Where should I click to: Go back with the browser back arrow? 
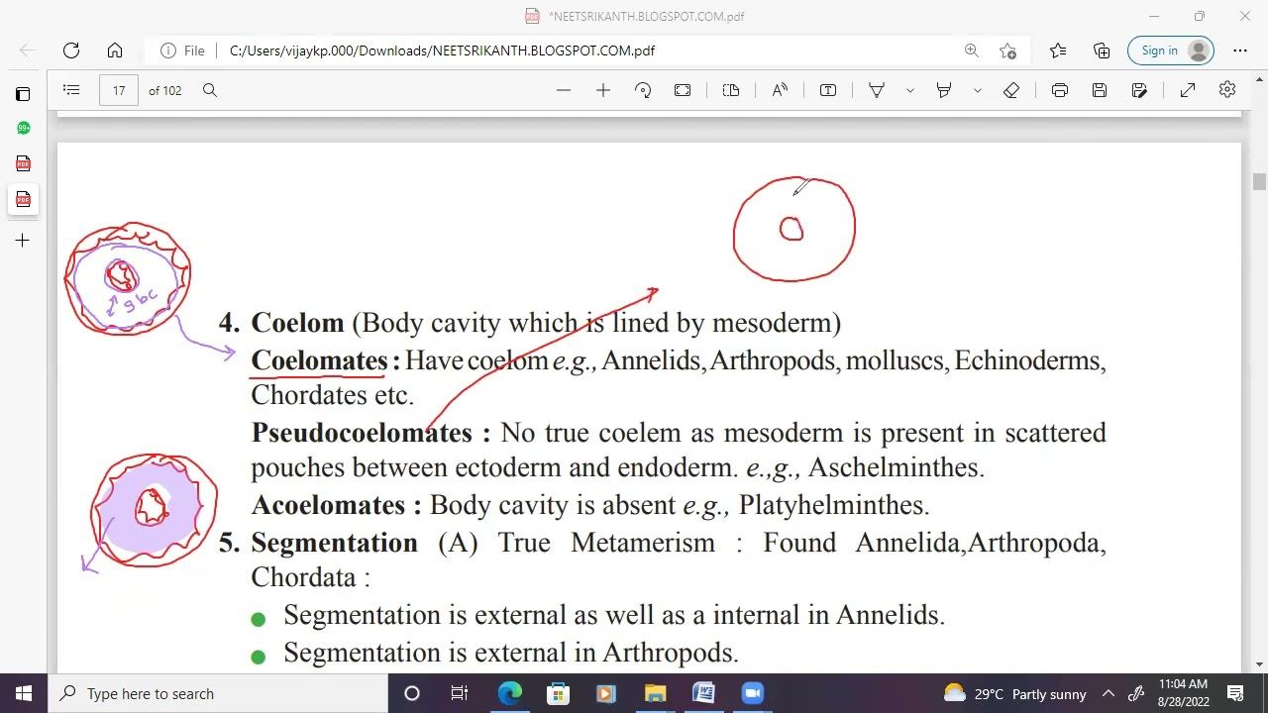(28, 51)
